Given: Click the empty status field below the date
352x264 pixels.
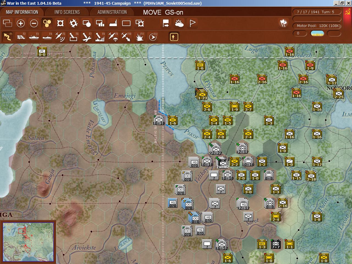Looking at the screenshot, I should (x=317, y=19).
